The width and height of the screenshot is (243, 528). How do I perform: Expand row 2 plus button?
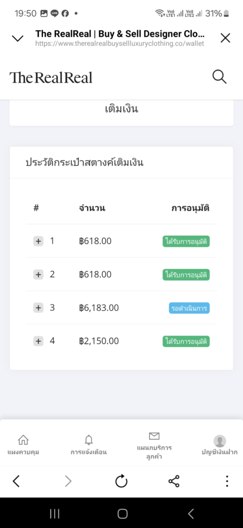[x=38, y=274]
